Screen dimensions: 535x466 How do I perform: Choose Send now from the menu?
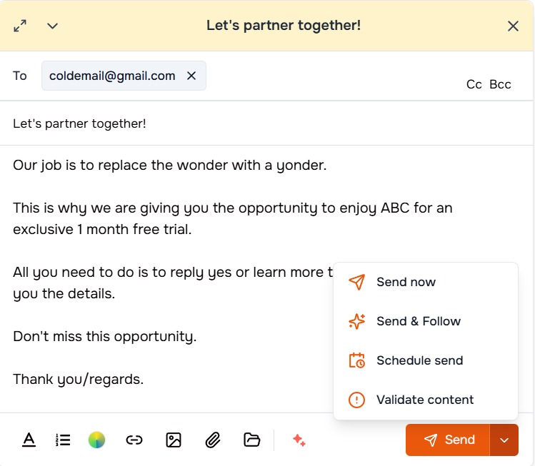point(406,282)
